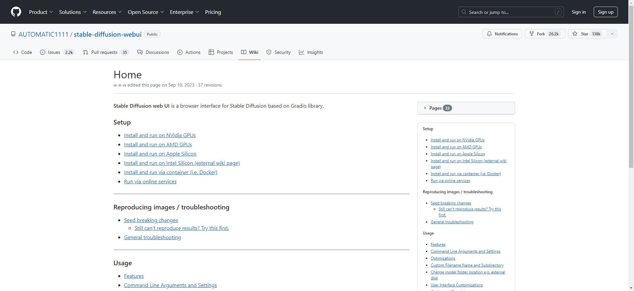Click the scrollbar down arrow
Viewport: 634px width, 291px height.
(x=631, y=288)
